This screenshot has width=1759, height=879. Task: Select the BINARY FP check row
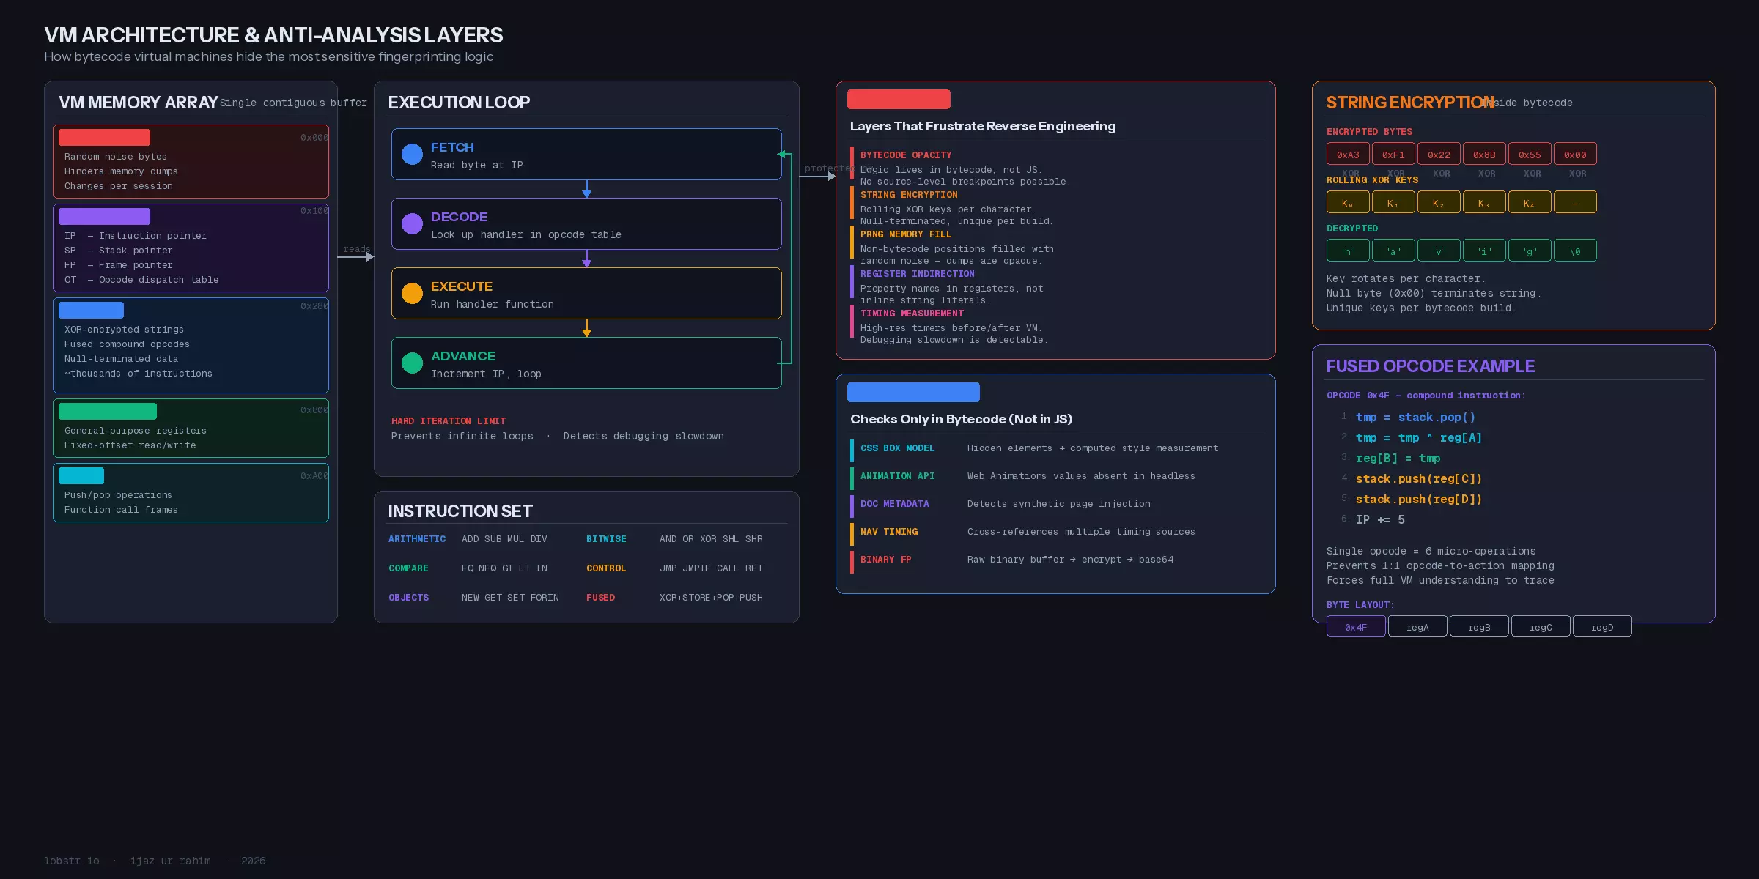pyautogui.click(x=885, y=560)
